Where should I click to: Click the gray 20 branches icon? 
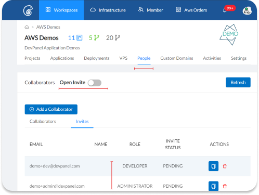click(118, 37)
